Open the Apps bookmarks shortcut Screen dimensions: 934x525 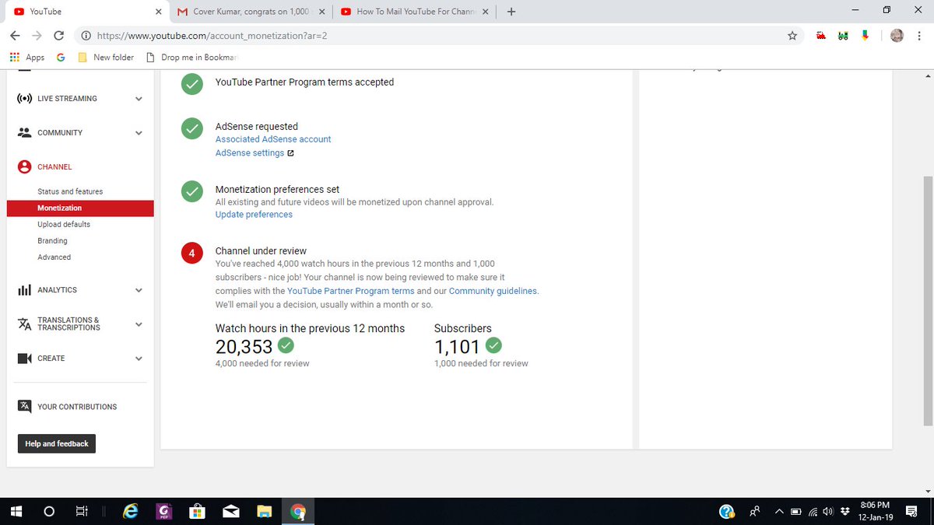[27, 58]
